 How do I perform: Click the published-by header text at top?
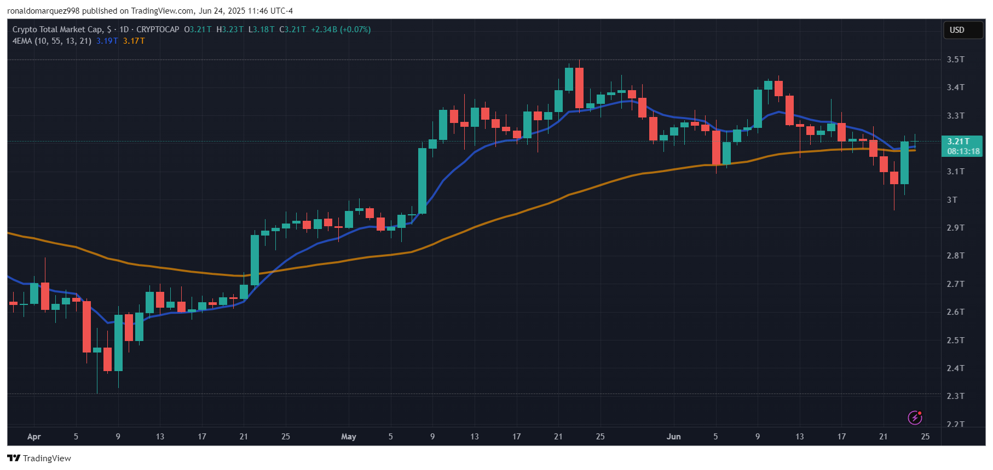150,11
